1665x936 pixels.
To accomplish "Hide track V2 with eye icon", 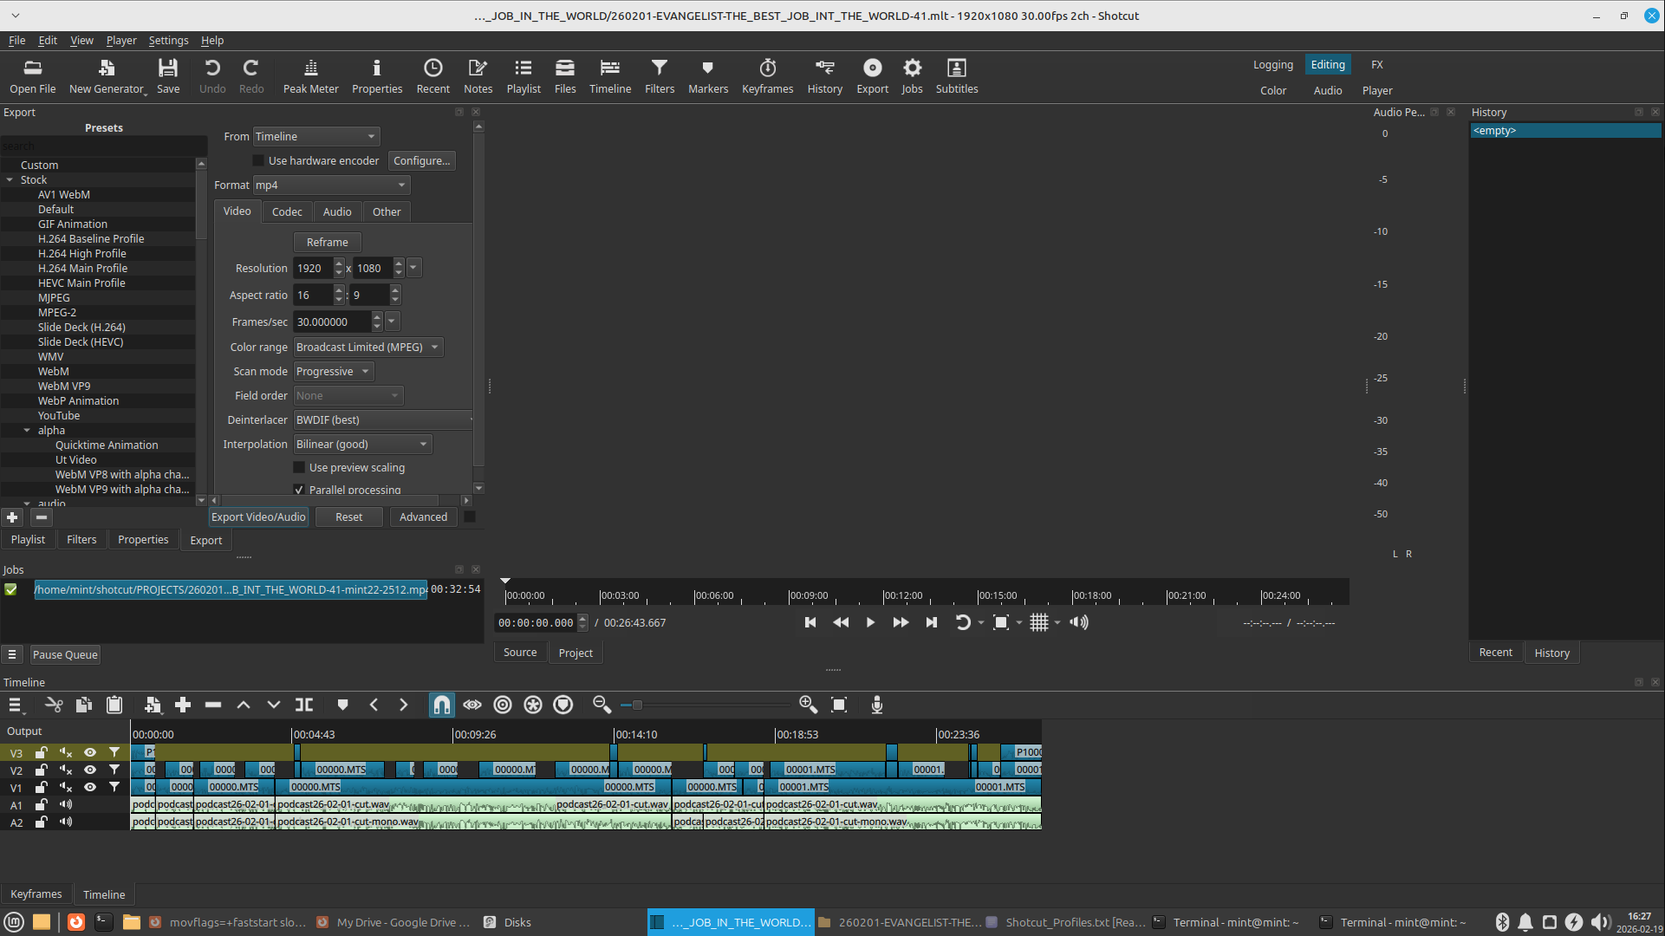I will click(x=90, y=770).
